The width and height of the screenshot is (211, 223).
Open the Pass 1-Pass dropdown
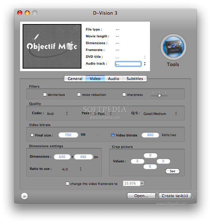(103, 113)
